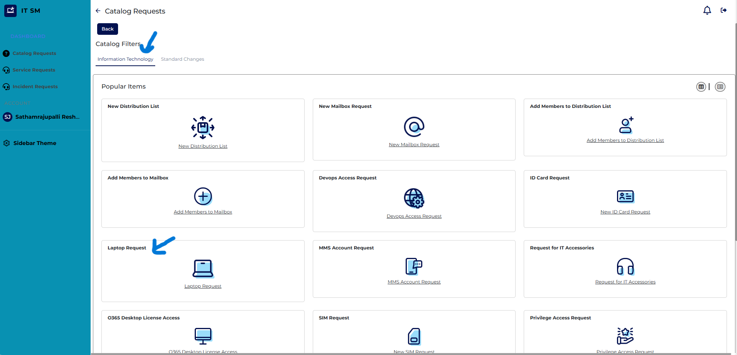Open the MMS Account Request link

point(414,282)
